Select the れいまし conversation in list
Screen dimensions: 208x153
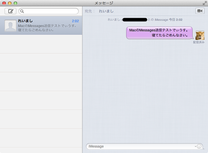41,25
